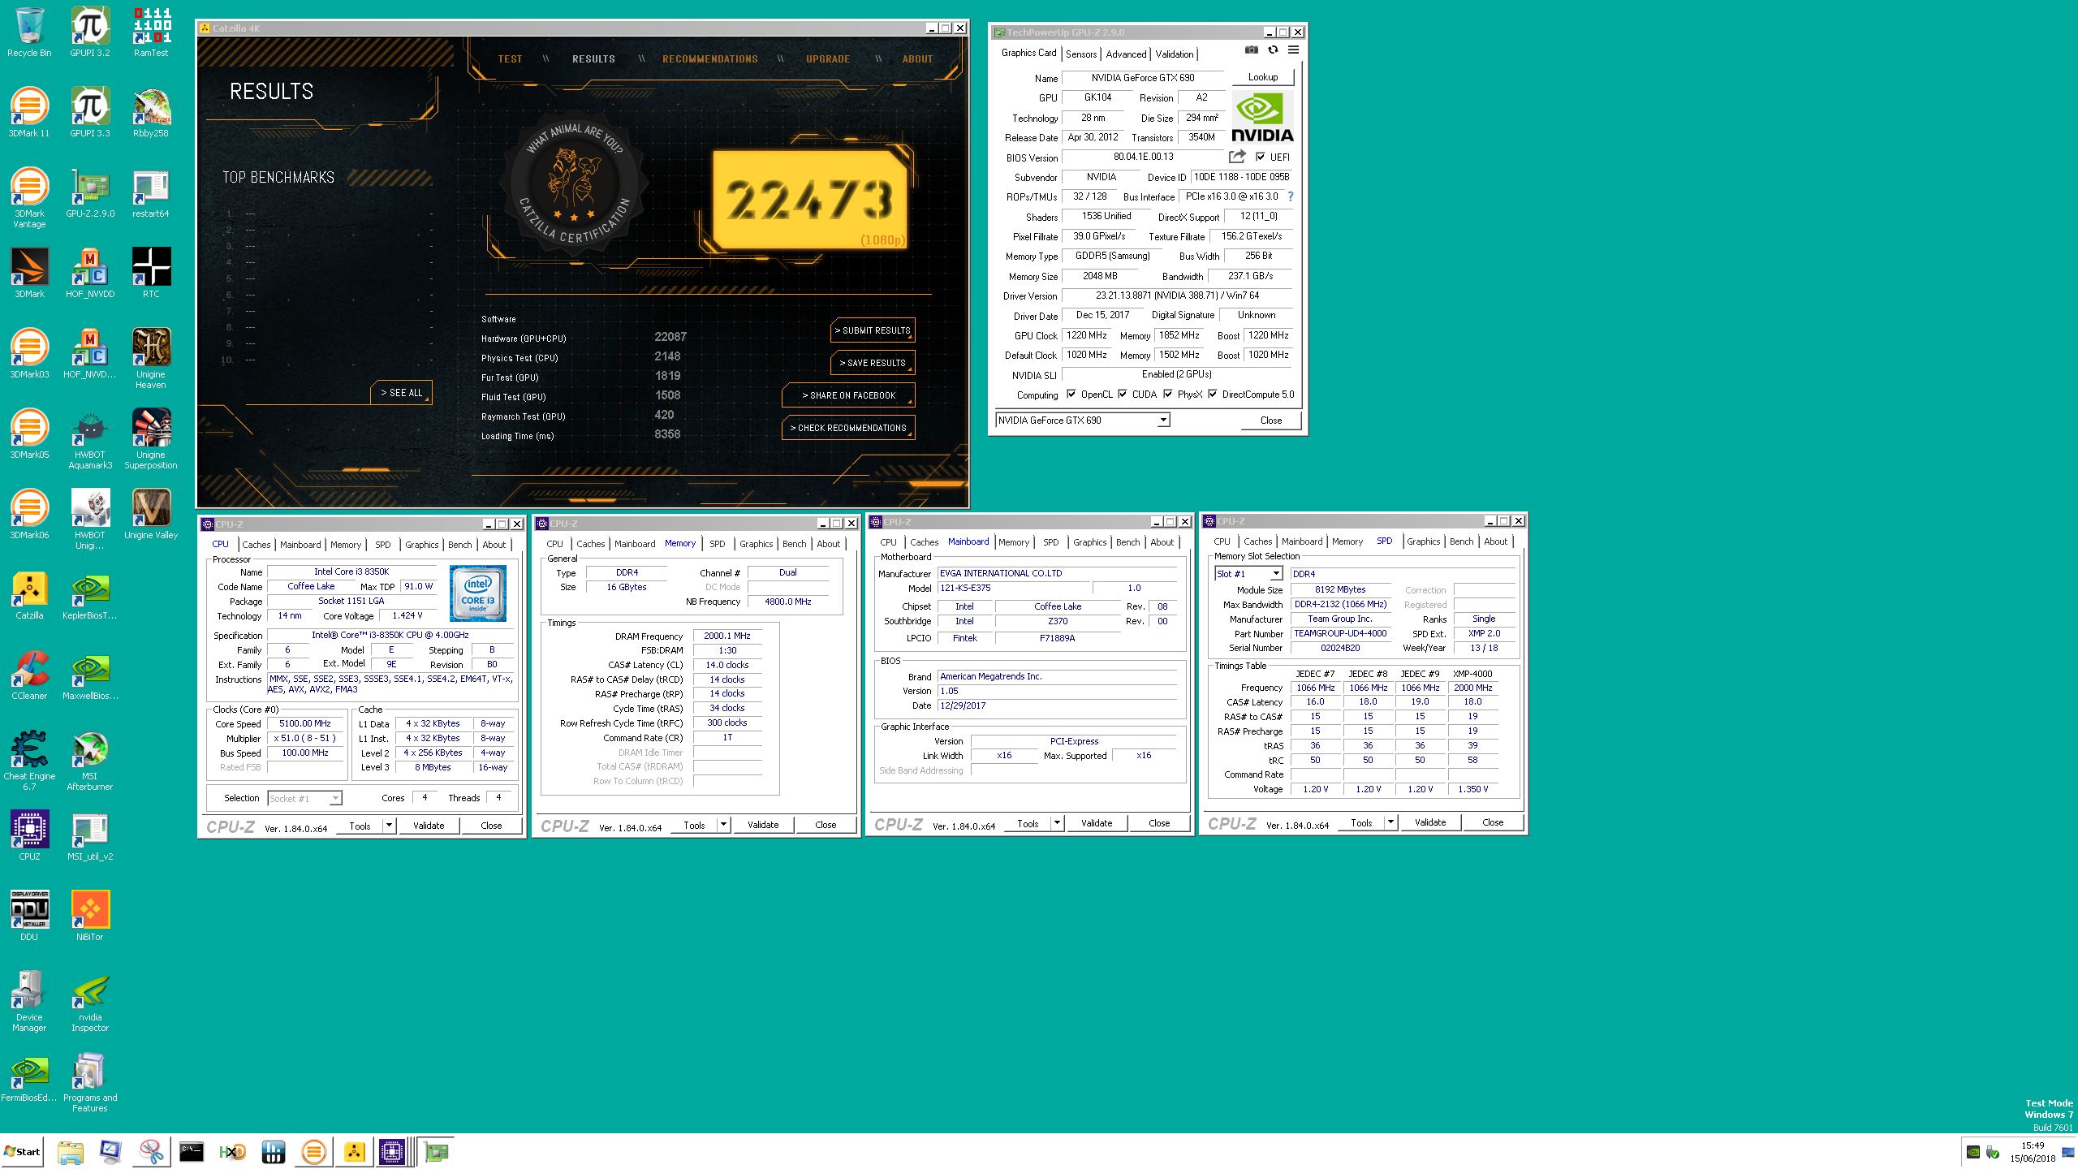Open the DDU display driver uninstaller icon
Screen dimensions: 2078x1169
click(x=29, y=916)
